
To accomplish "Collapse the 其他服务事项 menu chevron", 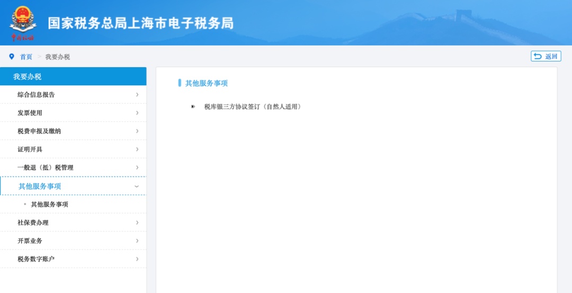I will (x=137, y=186).
